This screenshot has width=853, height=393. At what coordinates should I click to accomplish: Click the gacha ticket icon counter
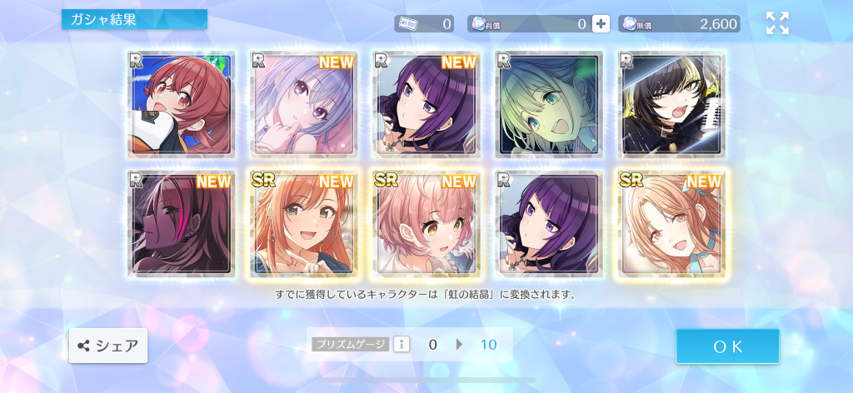pos(424,24)
